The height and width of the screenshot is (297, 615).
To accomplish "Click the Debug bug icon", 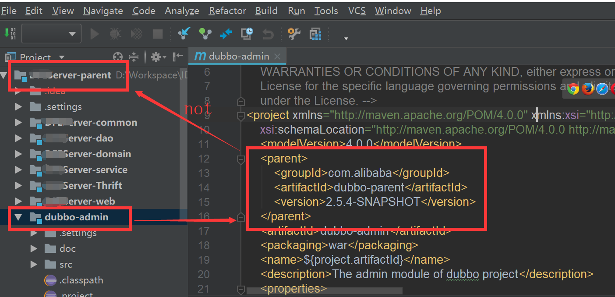I will click(116, 34).
